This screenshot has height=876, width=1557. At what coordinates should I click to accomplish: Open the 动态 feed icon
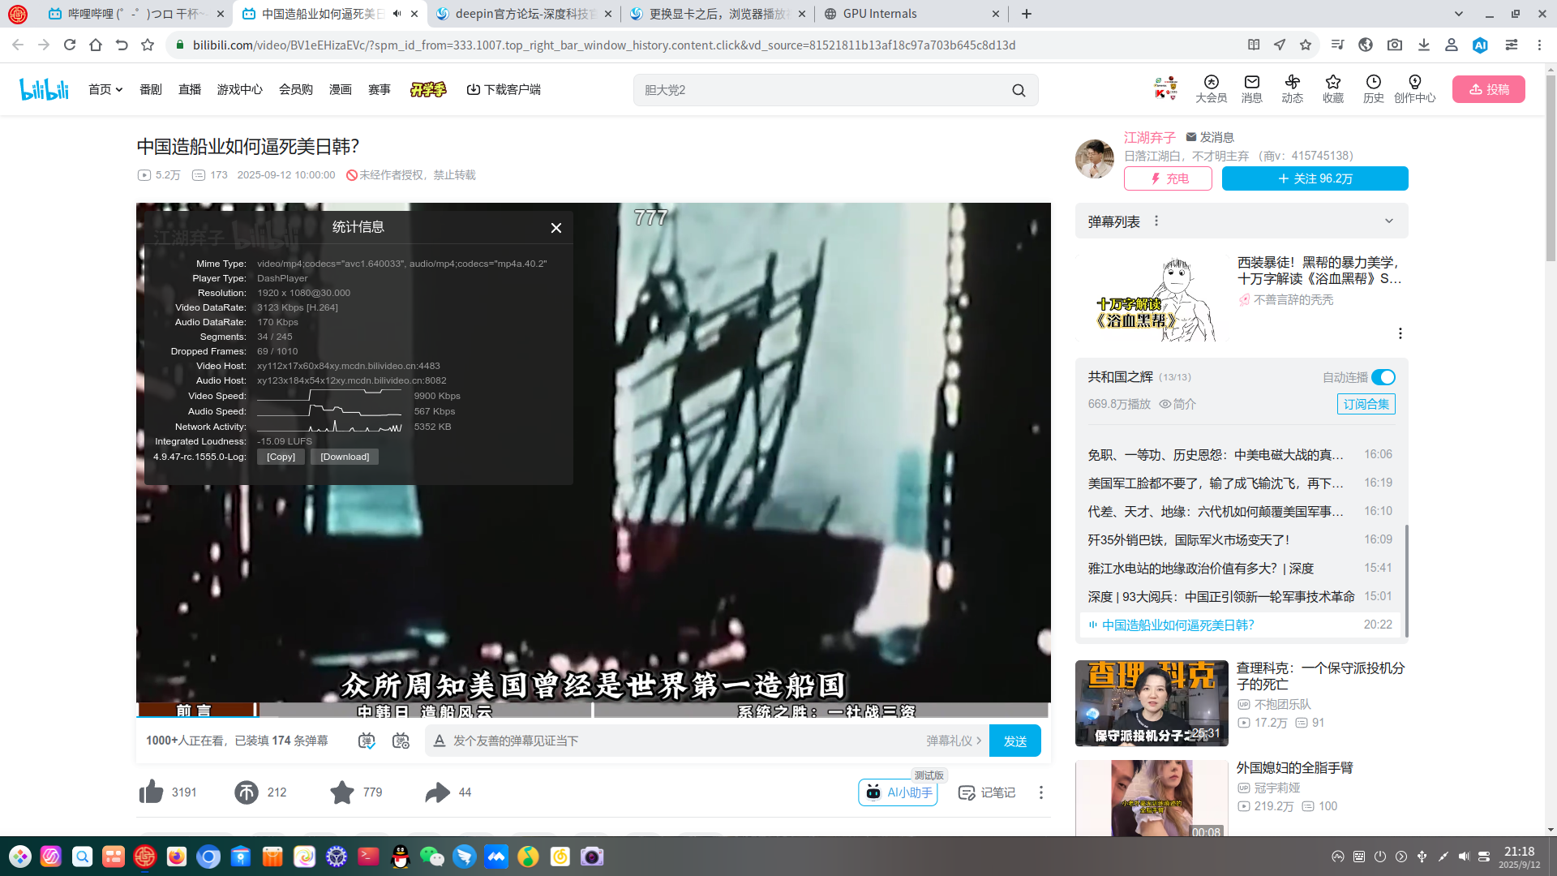(1293, 89)
